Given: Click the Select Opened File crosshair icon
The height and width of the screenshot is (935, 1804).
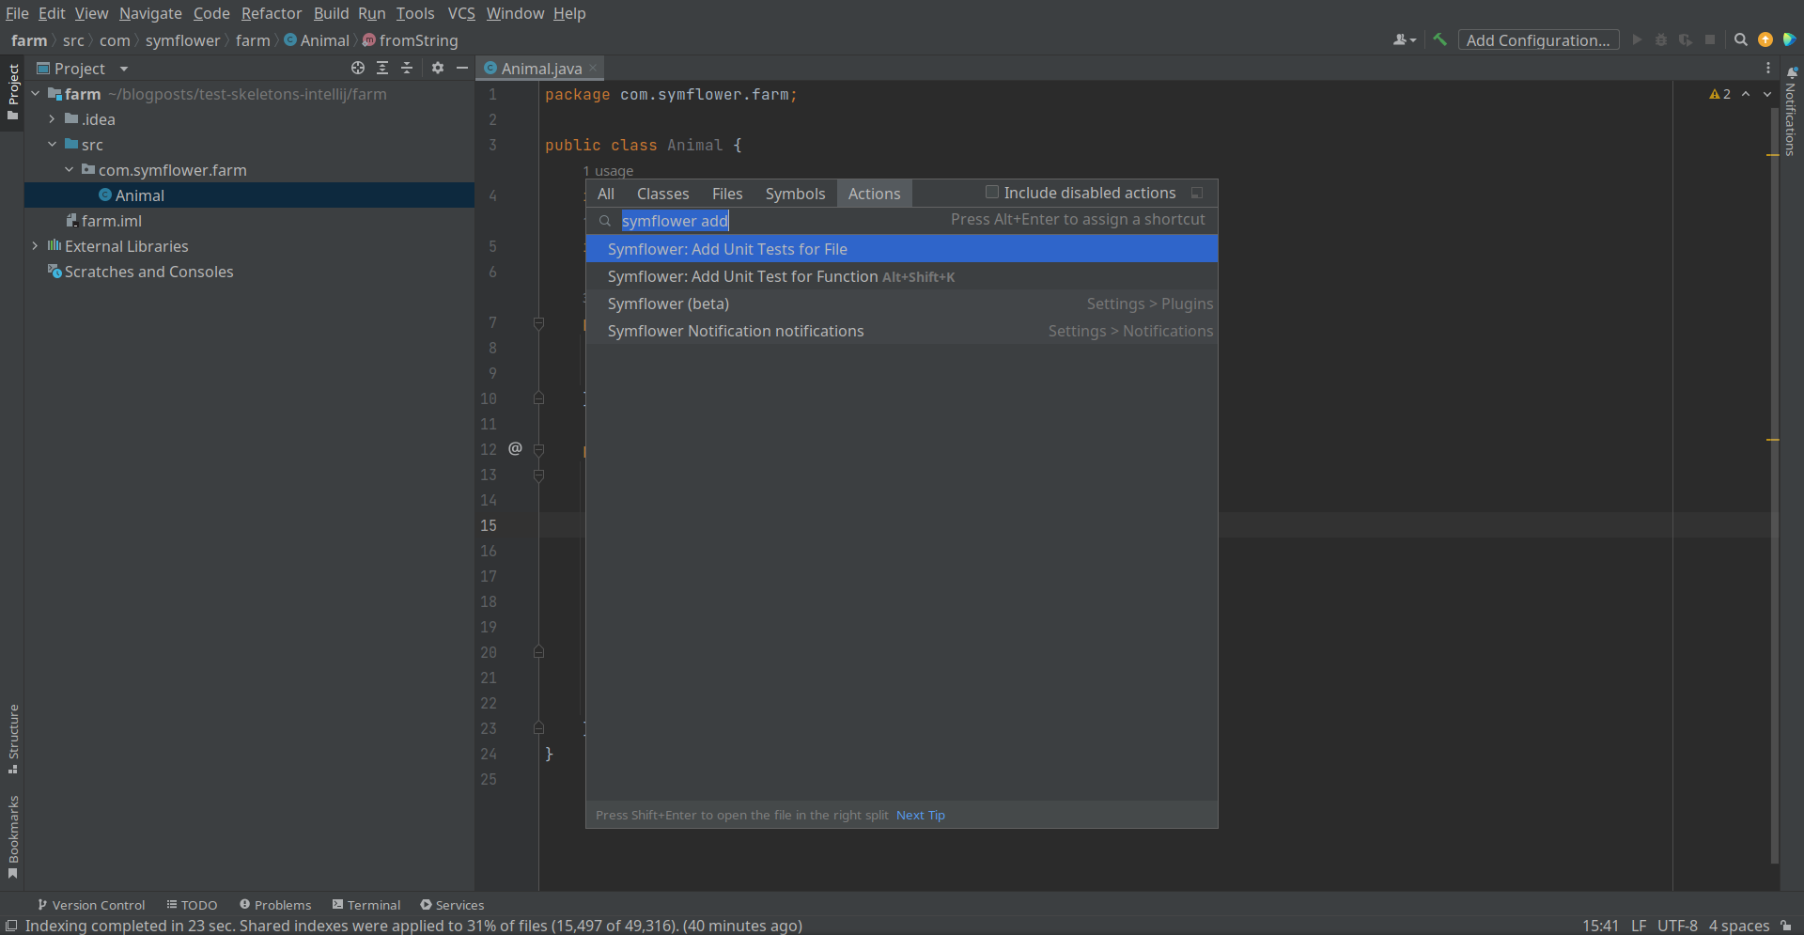Looking at the screenshot, I should coord(358,68).
